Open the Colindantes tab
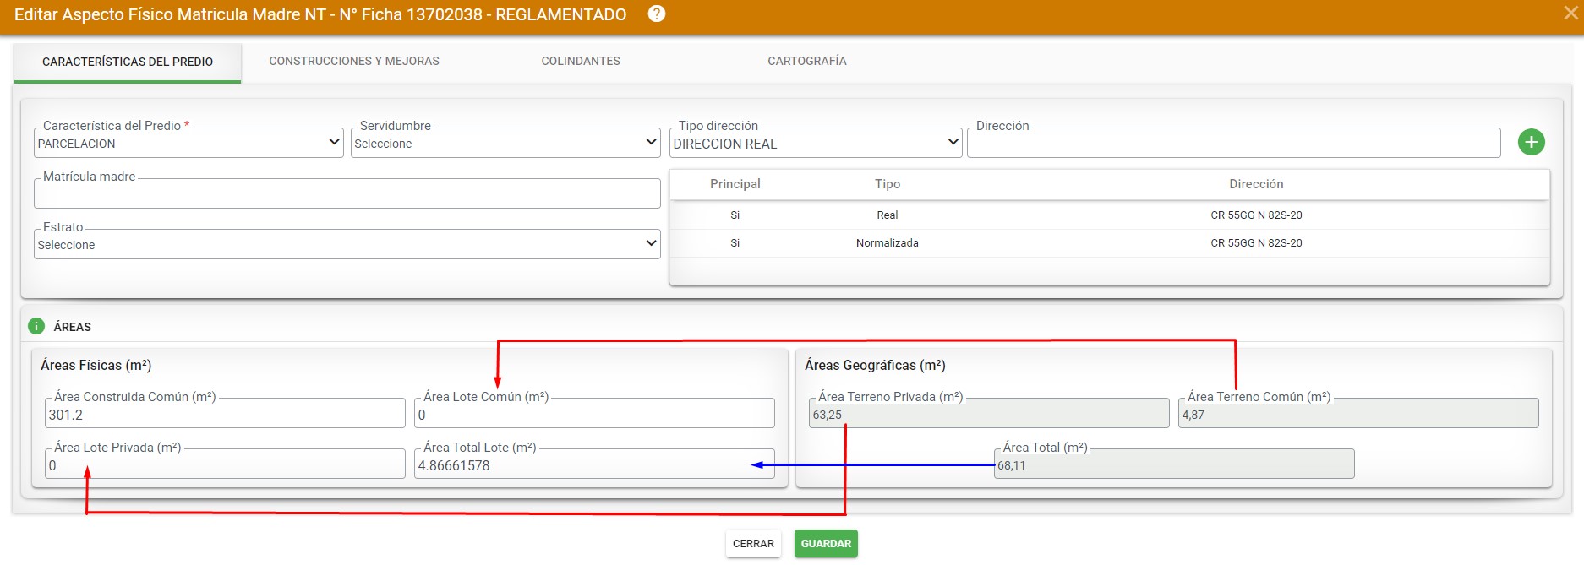 coord(581,61)
